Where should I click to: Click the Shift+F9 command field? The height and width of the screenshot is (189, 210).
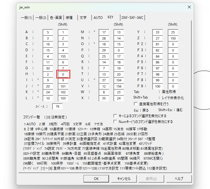click(x=173, y=86)
